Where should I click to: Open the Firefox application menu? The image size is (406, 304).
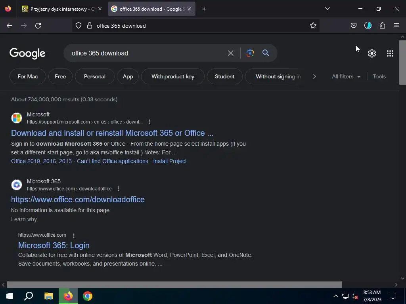click(x=396, y=25)
